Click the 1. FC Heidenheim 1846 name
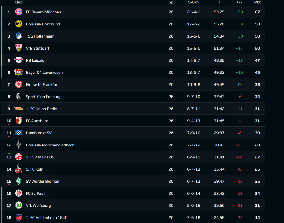The image size is (284, 223). (x=47, y=217)
